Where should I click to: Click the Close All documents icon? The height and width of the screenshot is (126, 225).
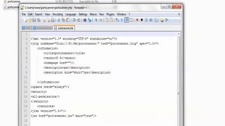click(48, 20)
